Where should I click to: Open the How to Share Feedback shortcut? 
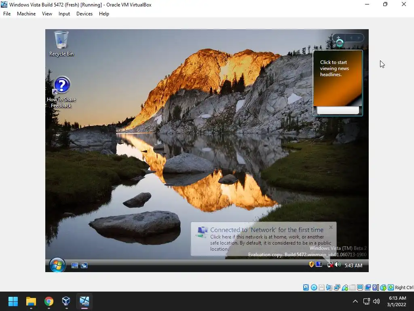[x=61, y=92]
